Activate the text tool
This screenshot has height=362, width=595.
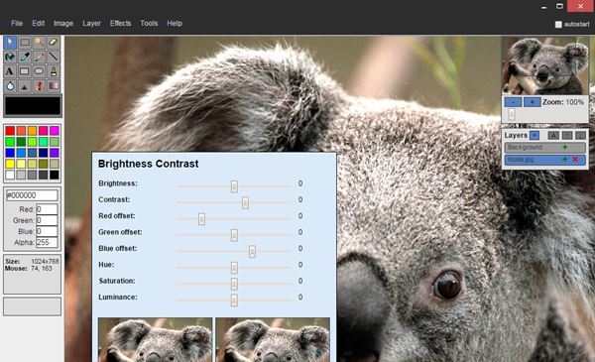click(x=10, y=71)
